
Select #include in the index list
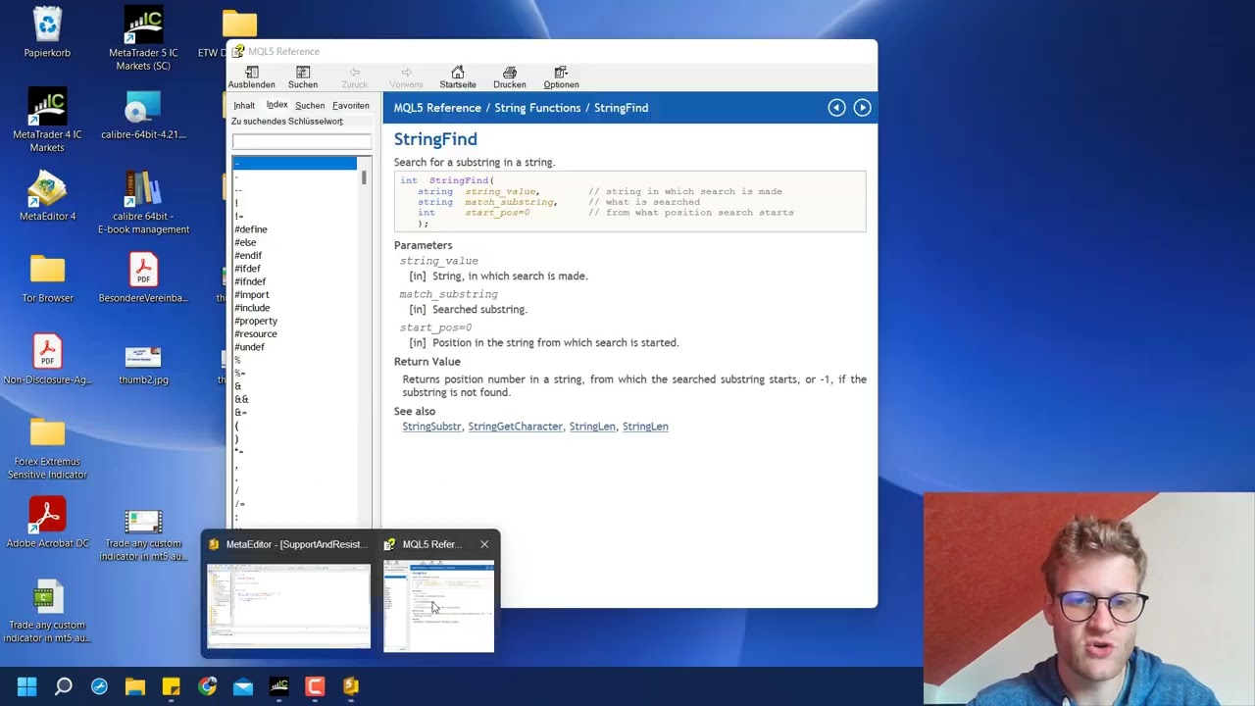pyautogui.click(x=252, y=308)
